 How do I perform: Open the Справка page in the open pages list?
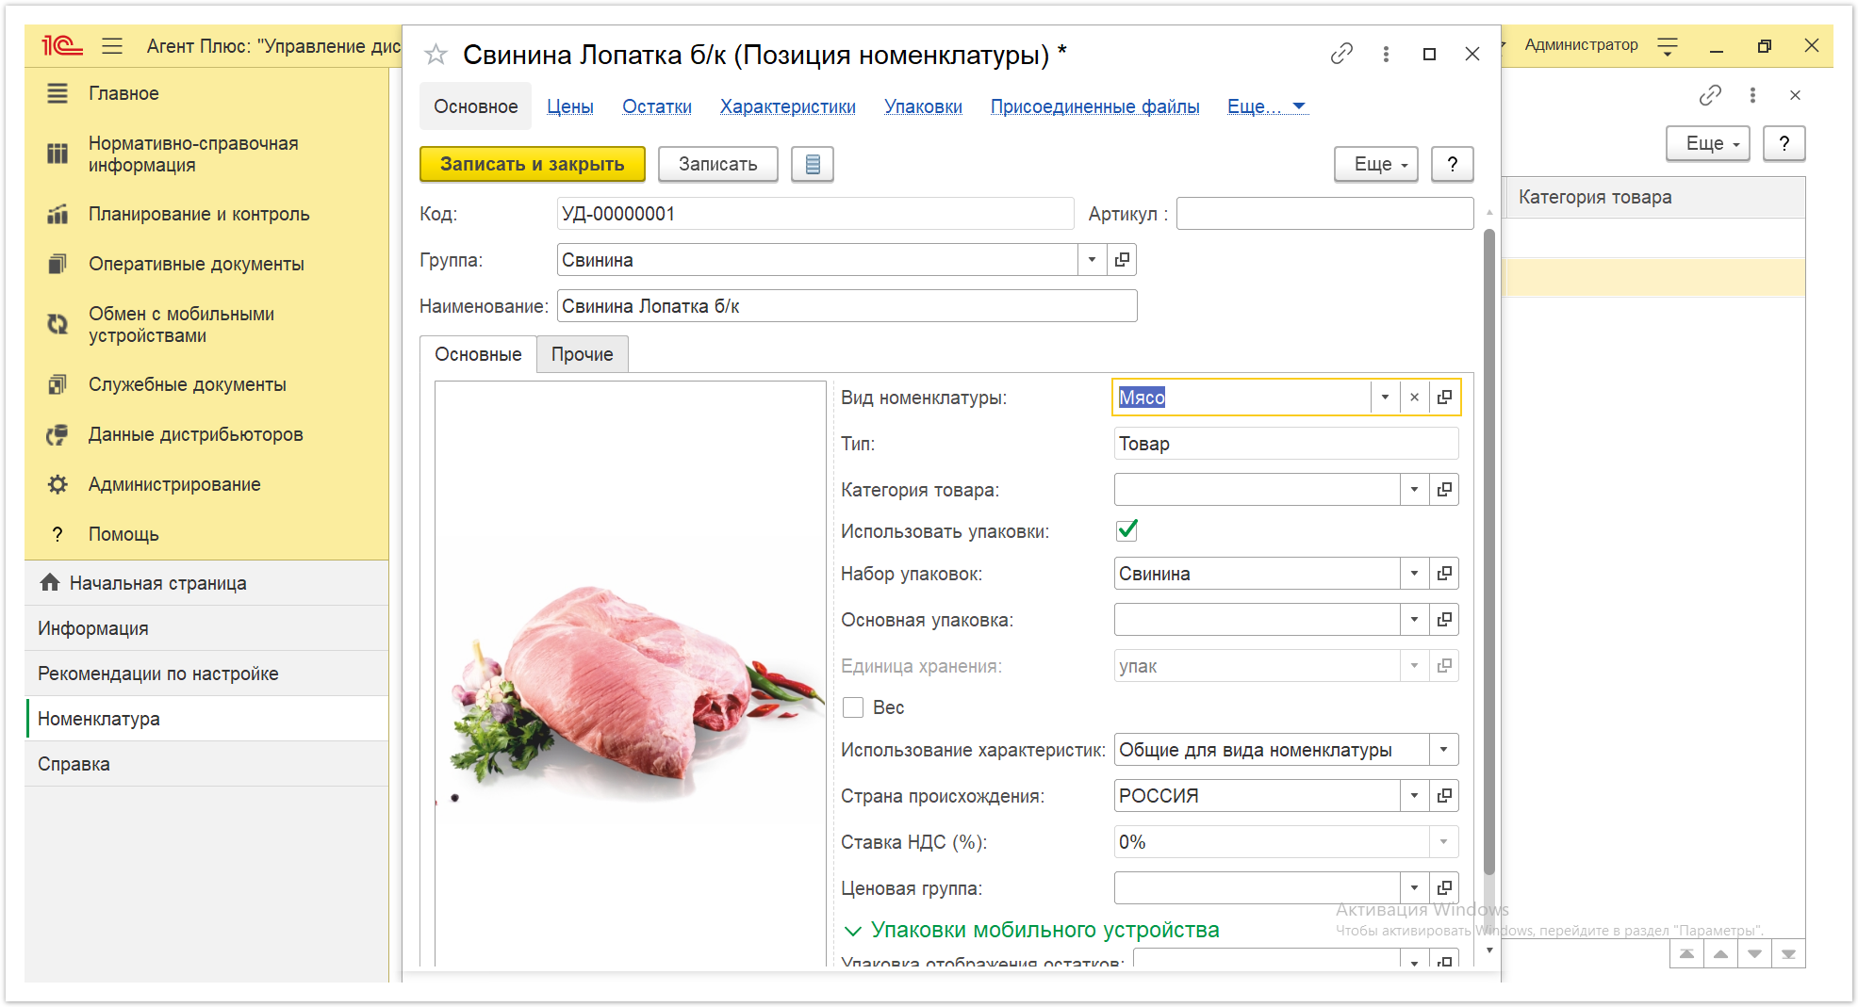click(207, 764)
